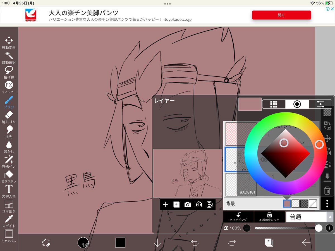Select the Bucket Fill (塗りつぶし) tool
The height and width of the screenshot is (251, 335).
(9, 176)
